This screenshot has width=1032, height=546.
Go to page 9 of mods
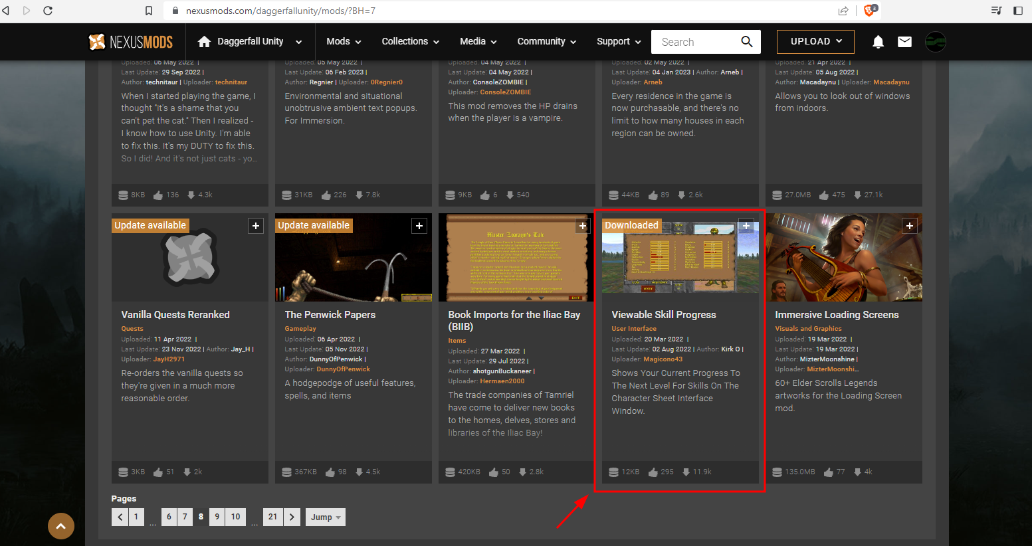[x=217, y=517]
